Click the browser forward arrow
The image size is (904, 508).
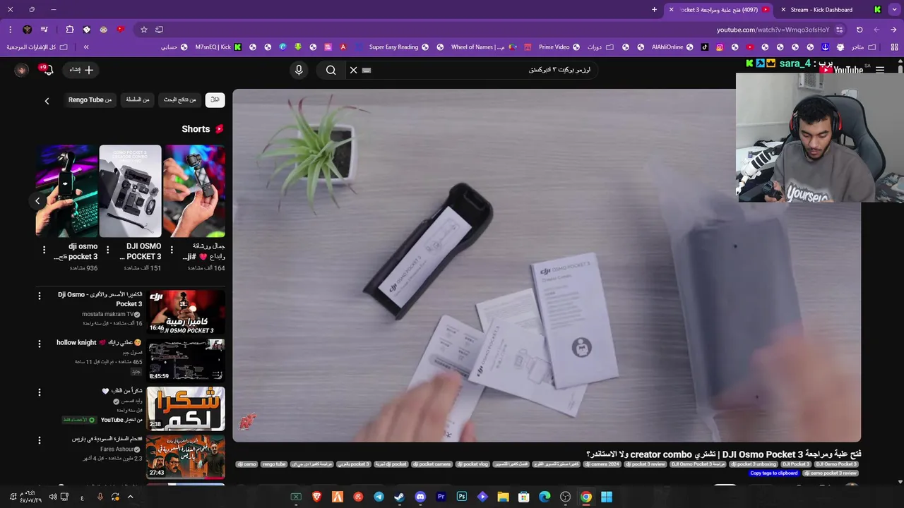coord(876,30)
